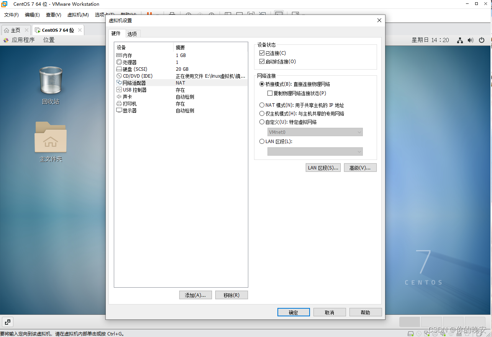Image resolution: width=492 pixels, height=337 pixels.
Task: Switch to the 主页 tab
Action: click(15, 30)
